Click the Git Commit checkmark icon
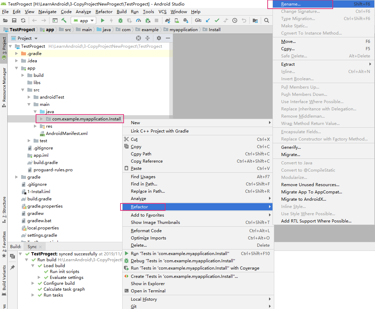Viewport: 375px width, 309px height. [x=217, y=20]
